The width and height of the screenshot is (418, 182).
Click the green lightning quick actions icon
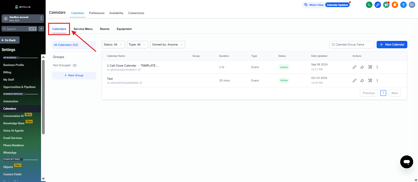(41, 29)
